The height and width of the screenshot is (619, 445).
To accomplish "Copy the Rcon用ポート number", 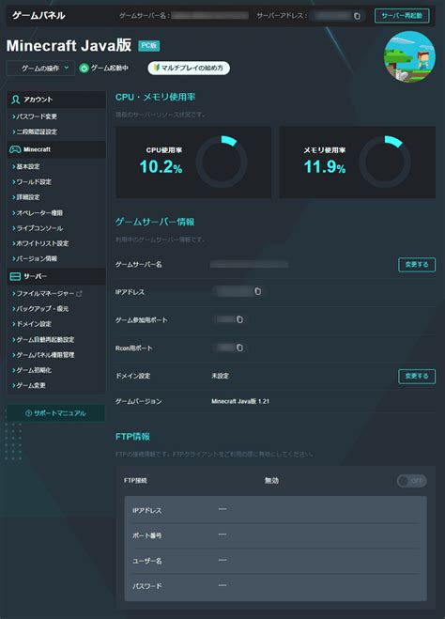I will tap(239, 348).
